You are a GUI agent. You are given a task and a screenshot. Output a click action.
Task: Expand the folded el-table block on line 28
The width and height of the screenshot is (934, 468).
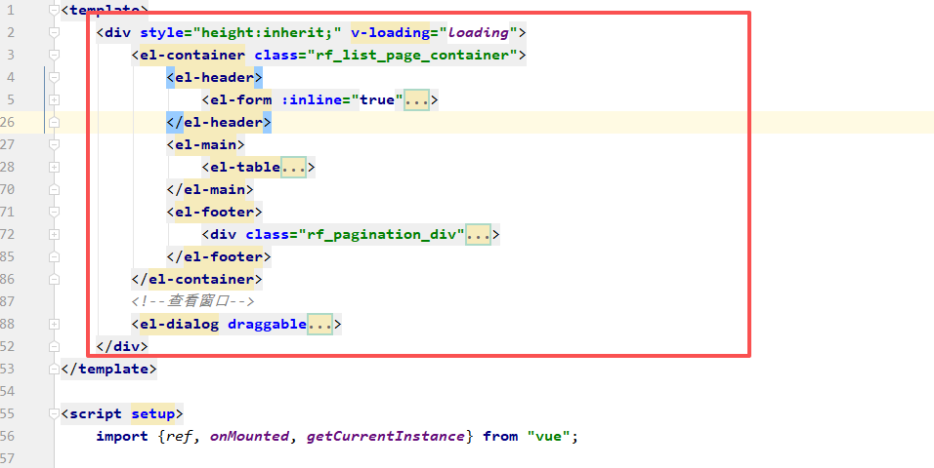(55, 167)
